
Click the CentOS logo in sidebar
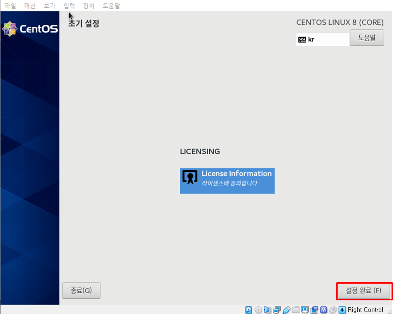coord(30,29)
